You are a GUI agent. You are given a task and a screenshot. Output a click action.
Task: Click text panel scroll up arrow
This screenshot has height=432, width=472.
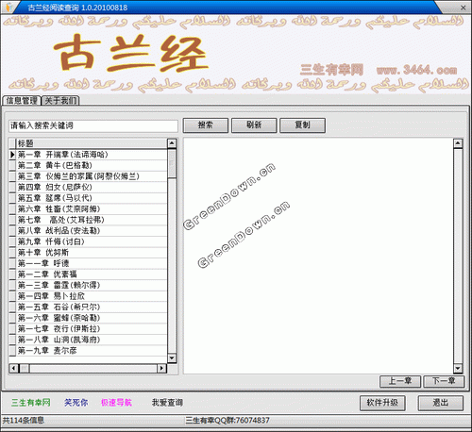458,144
